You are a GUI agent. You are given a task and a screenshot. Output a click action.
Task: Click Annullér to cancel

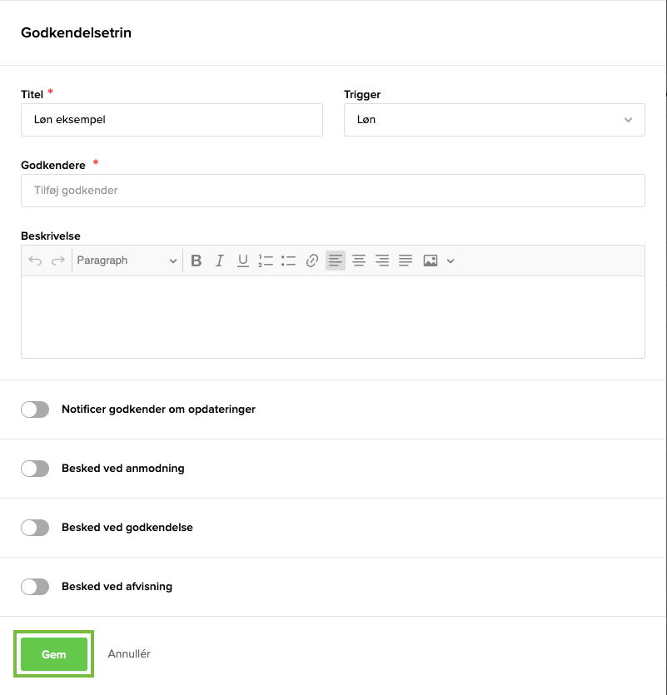(x=129, y=654)
